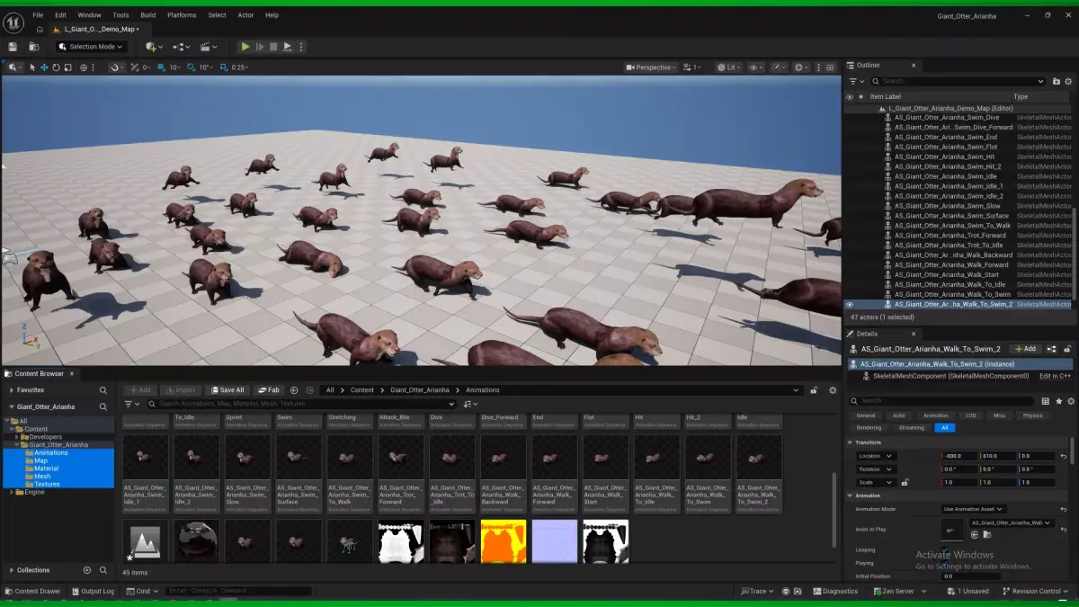Open the File menu
This screenshot has width=1079, height=607.
pos(38,15)
